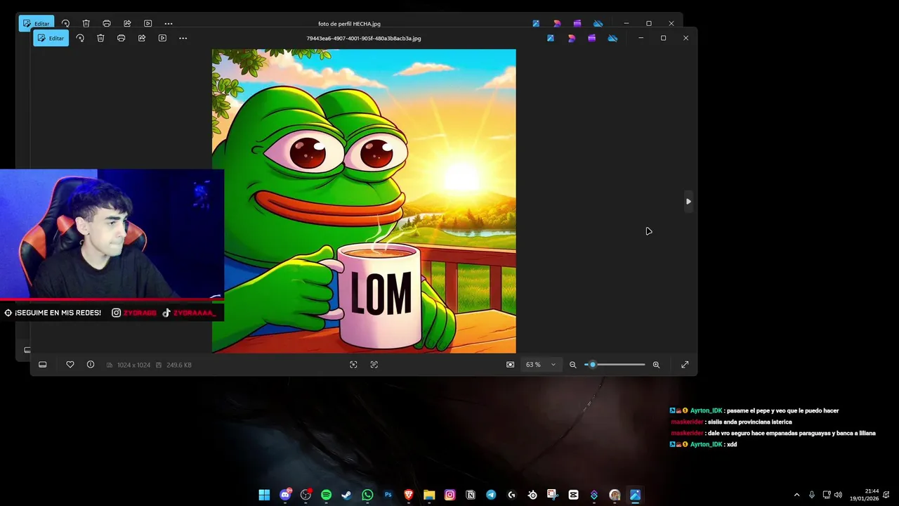Open Photoshop from the taskbar
The width and height of the screenshot is (899, 506).
(388, 495)
